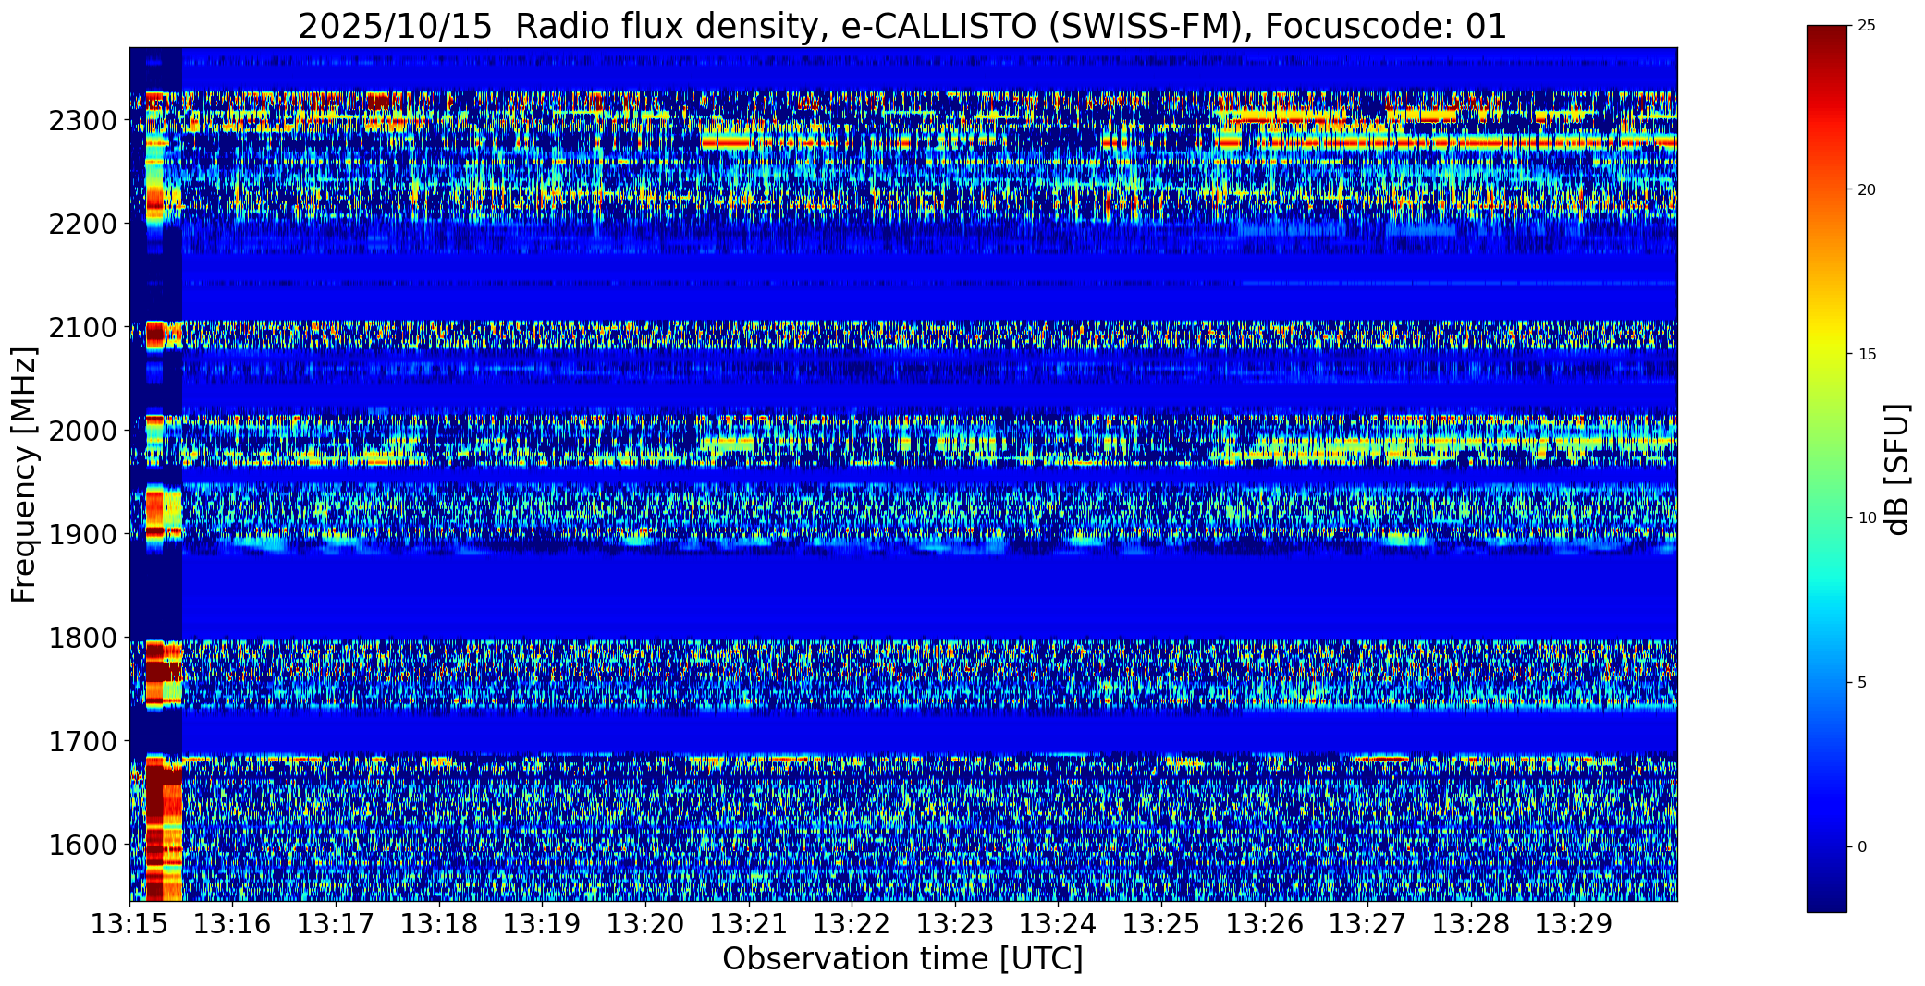Click the colorbar tick label 5
The image size is (1925, 986).
(x=1862, y=683)
